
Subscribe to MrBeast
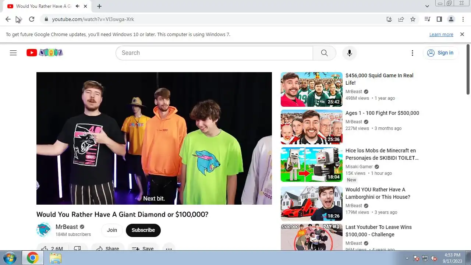tap(143, 230)
